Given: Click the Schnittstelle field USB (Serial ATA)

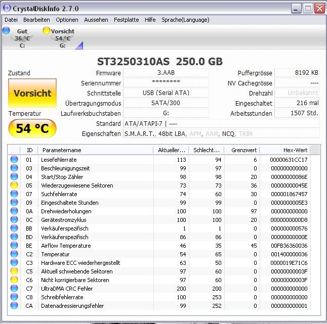Looking at the screenshot, I should point(166,93).
